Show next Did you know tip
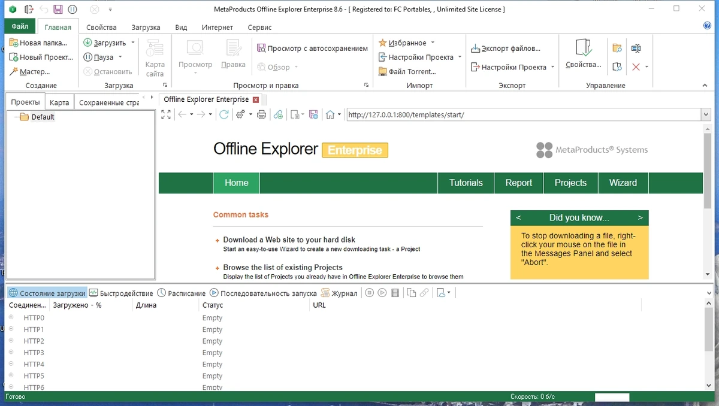Screen dimensions: 719x406 point(640,218)
